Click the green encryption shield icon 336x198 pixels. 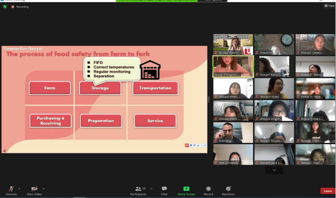click(5, 7)
